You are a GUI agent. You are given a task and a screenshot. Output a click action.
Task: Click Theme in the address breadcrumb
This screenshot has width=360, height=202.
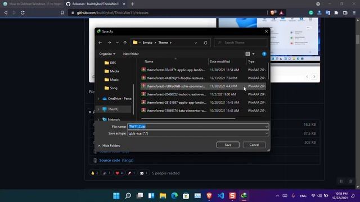tap(163, 43)
